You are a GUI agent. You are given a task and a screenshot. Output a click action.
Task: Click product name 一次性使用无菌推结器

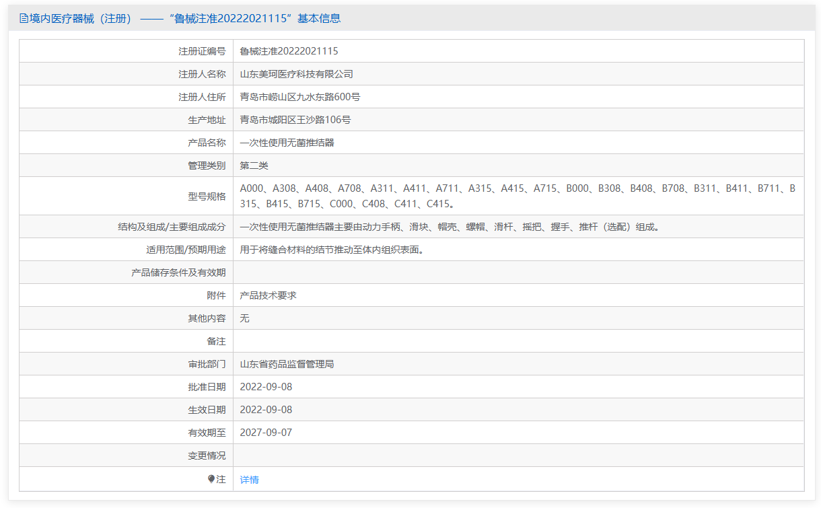[287, 143]
